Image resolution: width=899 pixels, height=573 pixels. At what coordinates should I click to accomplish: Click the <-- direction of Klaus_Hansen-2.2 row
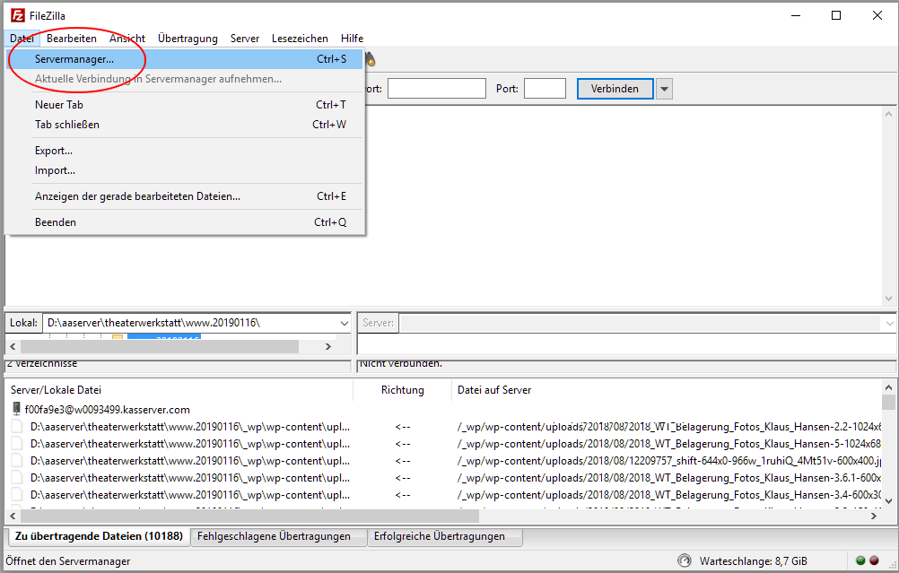coord(403,427)
